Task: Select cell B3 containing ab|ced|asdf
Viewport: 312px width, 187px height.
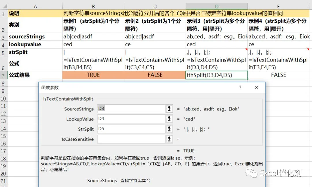Action: pyautogui.click(x=93, y=37)
